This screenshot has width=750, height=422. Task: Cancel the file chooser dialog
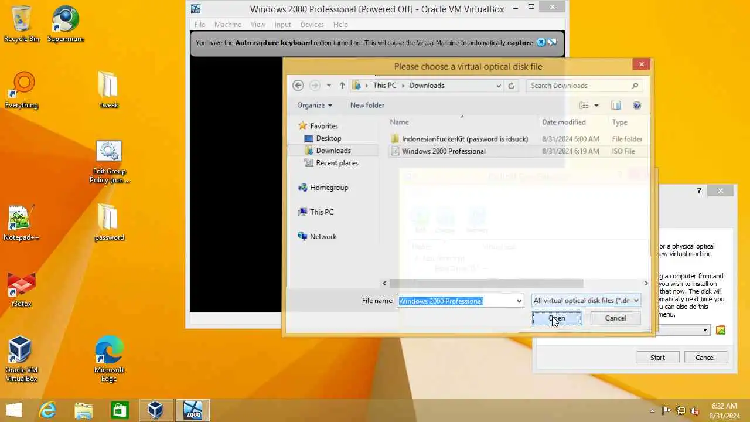tap(615, 318)
